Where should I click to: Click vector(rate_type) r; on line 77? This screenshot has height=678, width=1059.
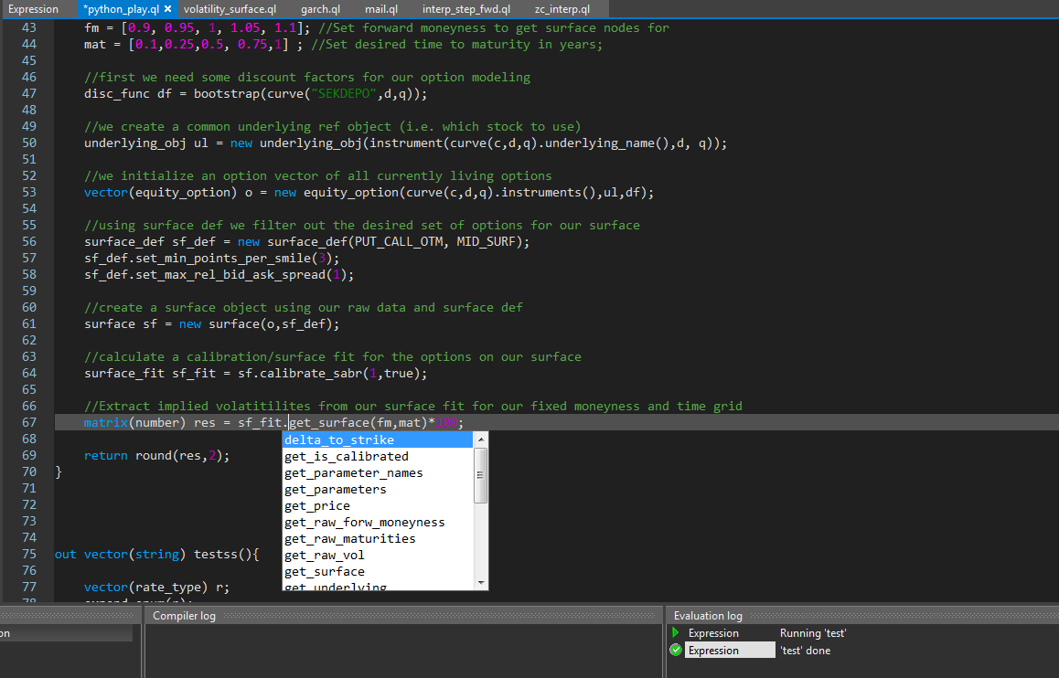[x=156, y=587]
